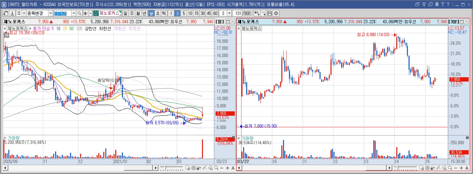The image size is (473, 174).
Task: Zoom in right chart with plus icon
Action: click(461, 168)
